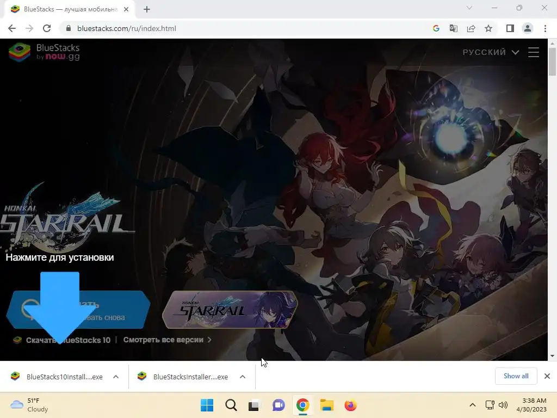Viewport: 557px width, 418px height.
Task: Open the tab search chevron
Action: point(469,8)
